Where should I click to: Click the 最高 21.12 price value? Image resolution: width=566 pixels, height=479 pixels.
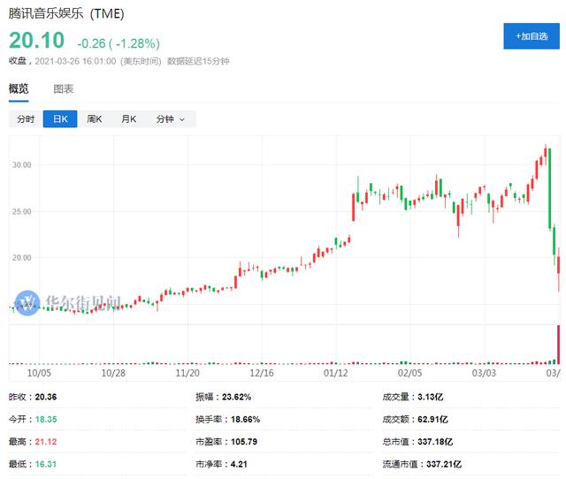click(44, 441)
